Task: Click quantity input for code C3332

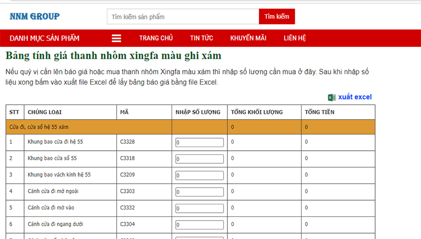Action: click(x=199, y=208)
